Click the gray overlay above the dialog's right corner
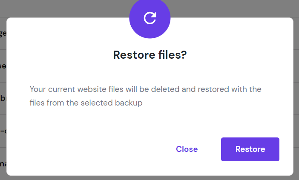299x180 pixels. coord(256,9)
